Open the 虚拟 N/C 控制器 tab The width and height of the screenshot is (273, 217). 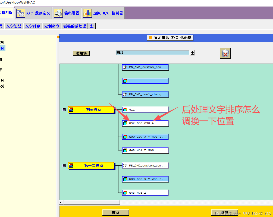[x=103, y=13]
